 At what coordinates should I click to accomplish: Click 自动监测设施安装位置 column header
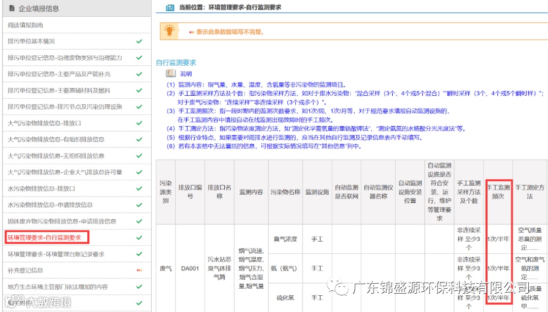410,192
